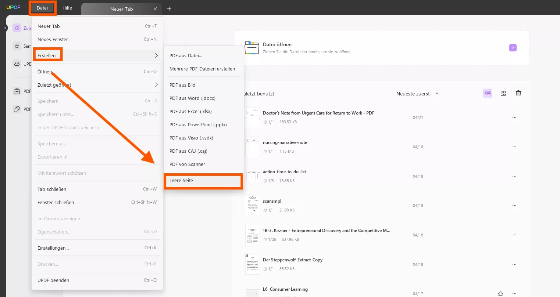Open the UPDF Cloud icon in sidebar

17,64
